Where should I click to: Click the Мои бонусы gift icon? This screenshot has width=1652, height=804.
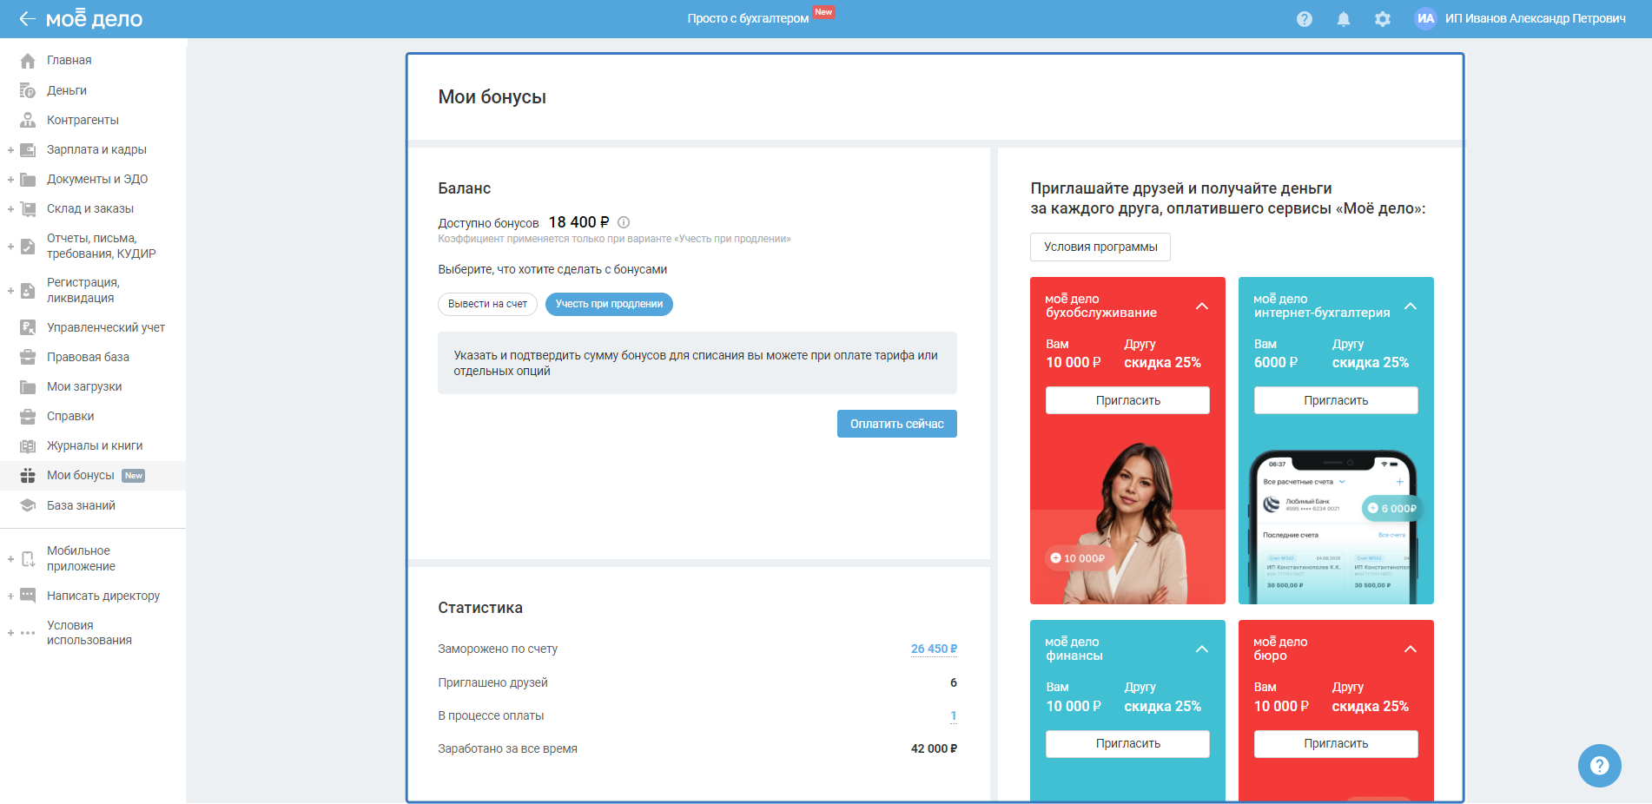[28, 475]
